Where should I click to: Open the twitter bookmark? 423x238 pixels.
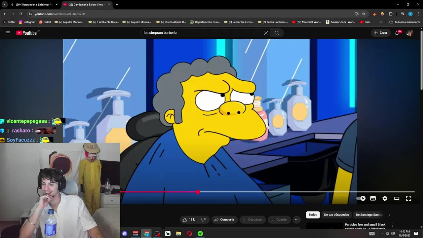tap(9, 22)
